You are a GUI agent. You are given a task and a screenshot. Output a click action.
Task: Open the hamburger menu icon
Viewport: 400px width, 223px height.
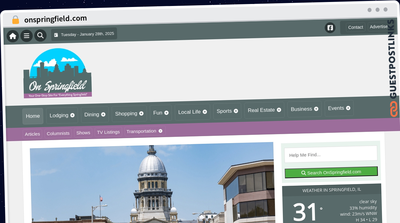coord(26,36)
